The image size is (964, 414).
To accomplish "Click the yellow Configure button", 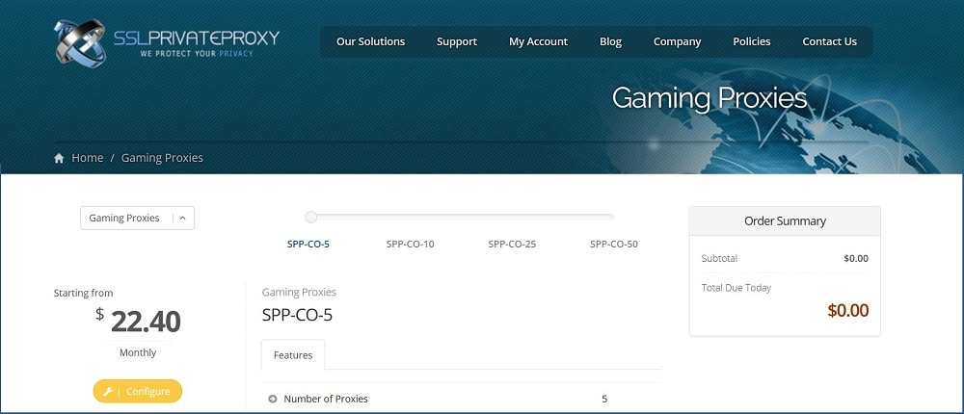I will click(138, 391).
